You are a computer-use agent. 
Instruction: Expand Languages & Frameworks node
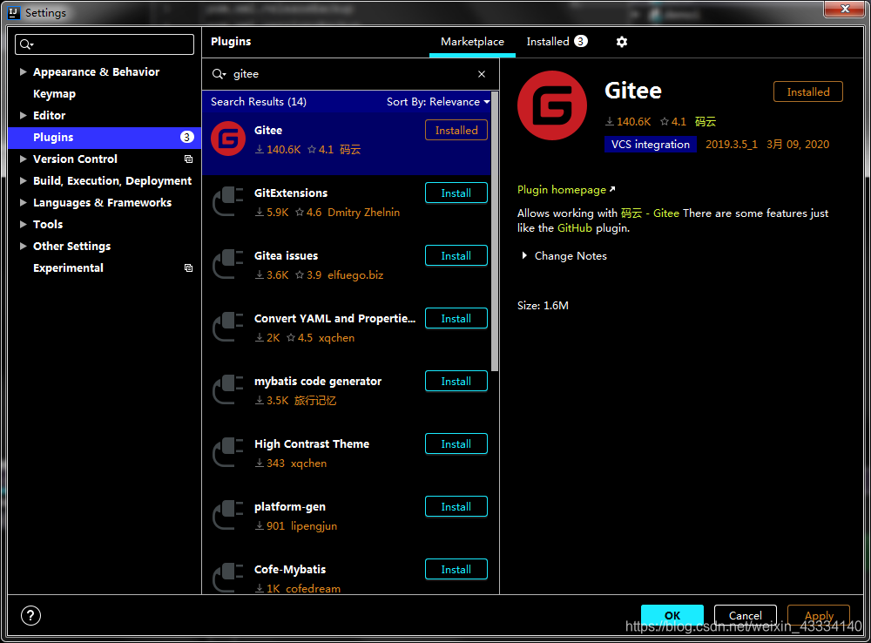click(23, 202)
